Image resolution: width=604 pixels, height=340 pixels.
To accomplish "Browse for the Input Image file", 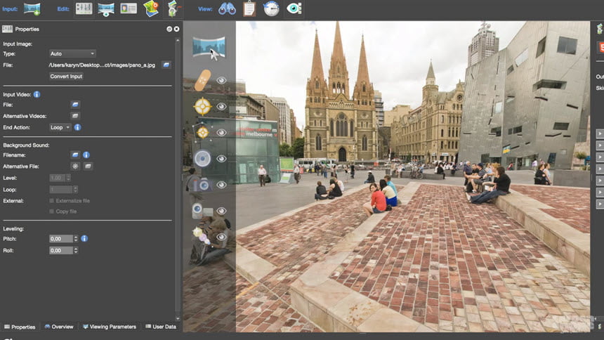I will (166, 65).
